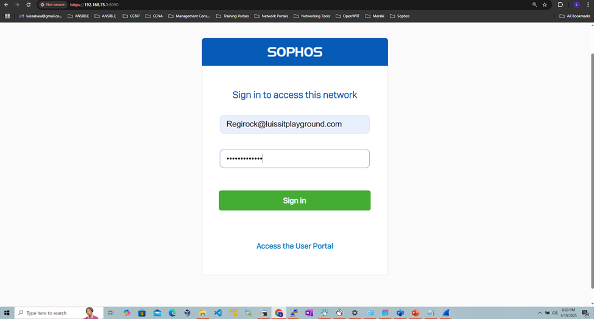Screen dimensions: 594x319
Task: Switch to Visual Studio Code in the taskbar
Action: point(218,312)
